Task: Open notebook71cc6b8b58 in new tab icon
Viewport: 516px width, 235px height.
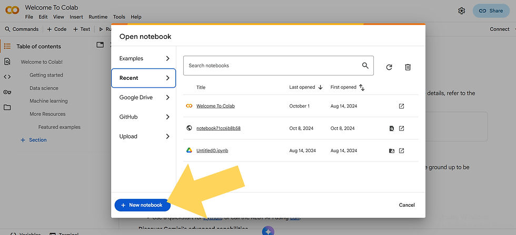Action: [401, 129]
